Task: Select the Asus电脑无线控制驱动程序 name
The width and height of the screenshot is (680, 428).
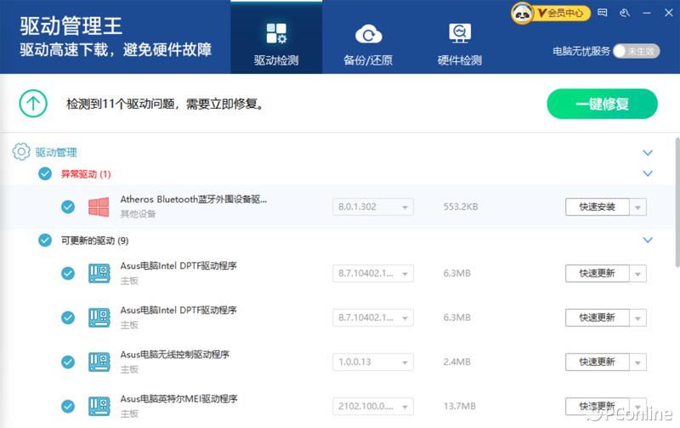Action: 175,354
